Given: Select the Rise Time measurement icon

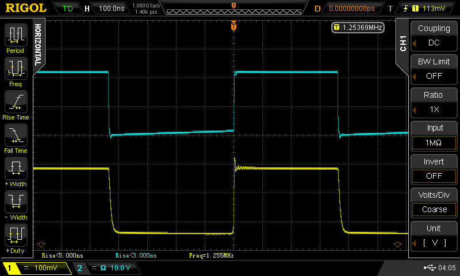Looking at the screenshot, I should [x=16, y=102].
